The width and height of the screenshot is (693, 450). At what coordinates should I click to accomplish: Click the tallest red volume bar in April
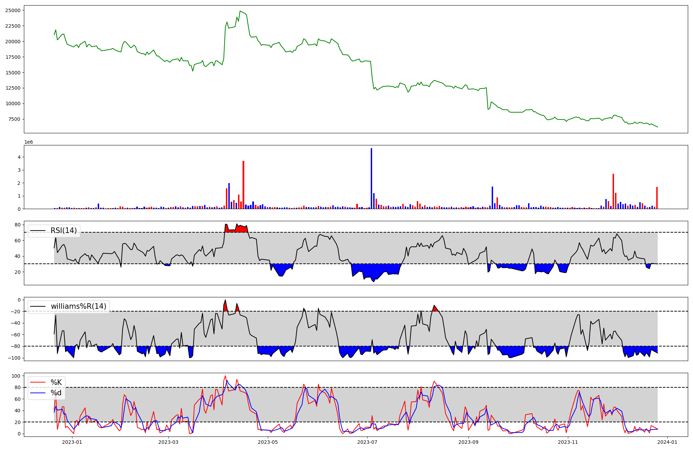(244, 185)
